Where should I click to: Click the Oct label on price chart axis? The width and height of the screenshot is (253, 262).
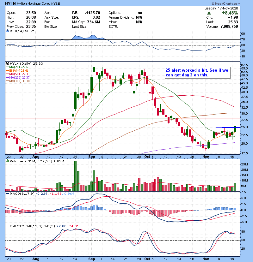(x=147, y=157)
